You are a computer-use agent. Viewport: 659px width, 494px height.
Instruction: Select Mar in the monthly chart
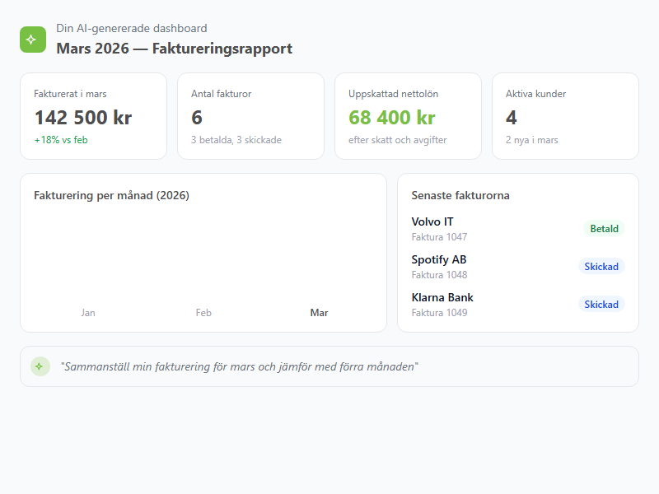[320, 313]
